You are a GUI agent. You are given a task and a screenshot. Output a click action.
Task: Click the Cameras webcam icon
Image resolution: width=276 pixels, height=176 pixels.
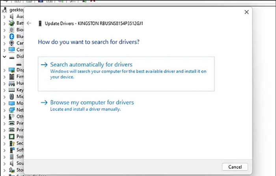point(11,43)
